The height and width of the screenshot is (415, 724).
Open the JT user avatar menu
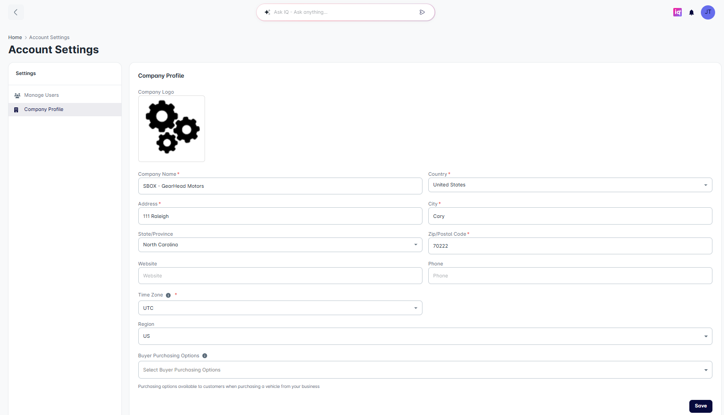tap(708, 12)
